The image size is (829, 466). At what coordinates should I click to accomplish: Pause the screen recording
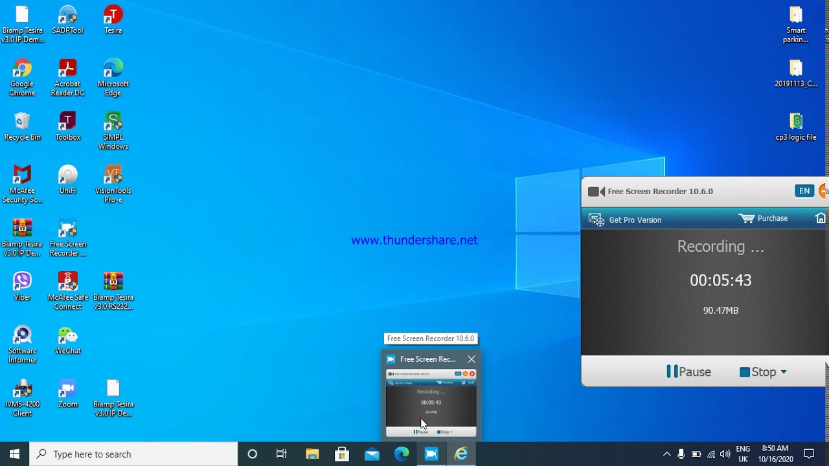coord(688,372)
